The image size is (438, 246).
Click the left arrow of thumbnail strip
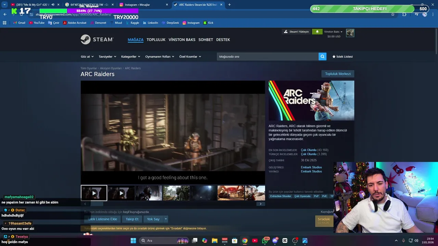coord(85,204)
